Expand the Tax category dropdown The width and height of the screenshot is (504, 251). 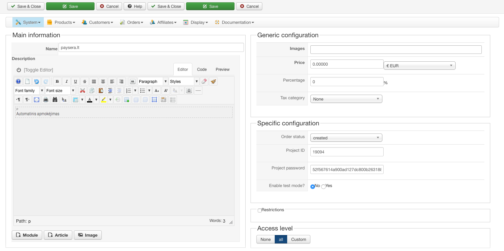click(x=346, y=99)
